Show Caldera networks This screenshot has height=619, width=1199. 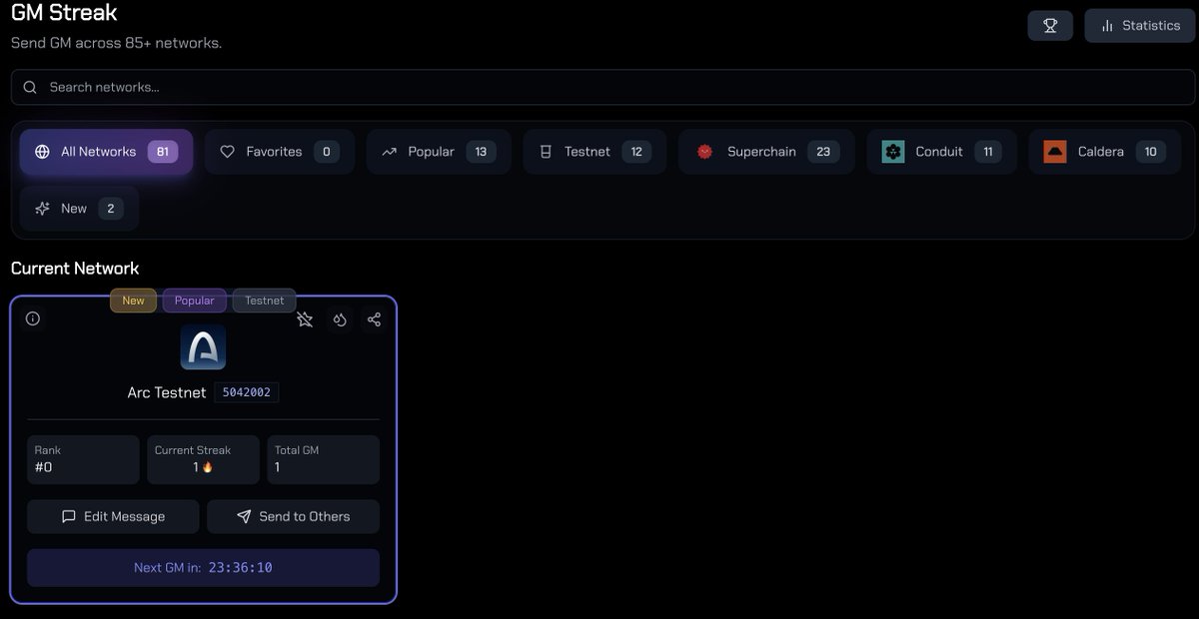[1104, 152]
